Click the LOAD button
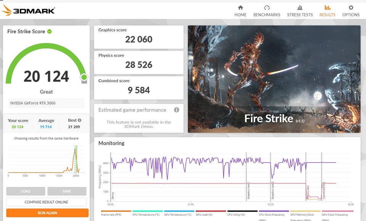 click(x=26, y=191)
